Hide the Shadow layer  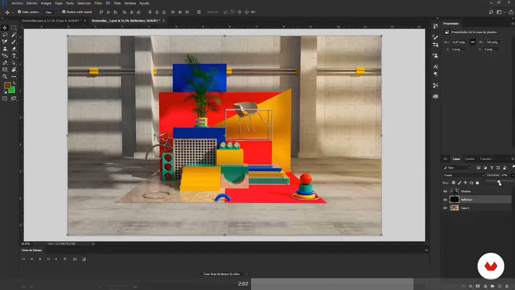[x=445, y=191]
